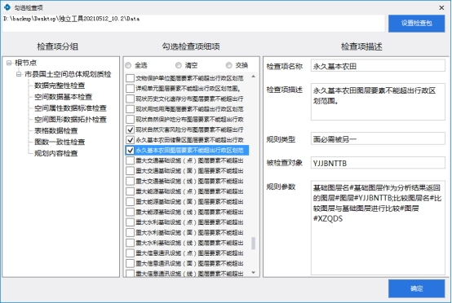Click the app icon in the title bar

click(7, 7)
